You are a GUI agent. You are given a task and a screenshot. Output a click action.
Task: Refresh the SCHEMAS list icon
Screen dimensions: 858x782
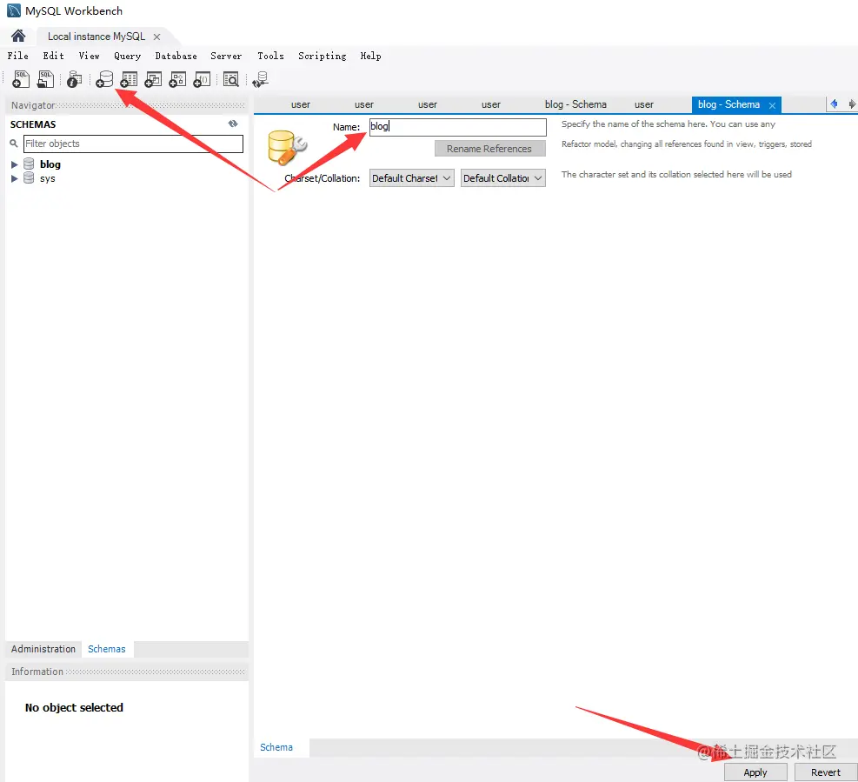[x=233, y=124]
